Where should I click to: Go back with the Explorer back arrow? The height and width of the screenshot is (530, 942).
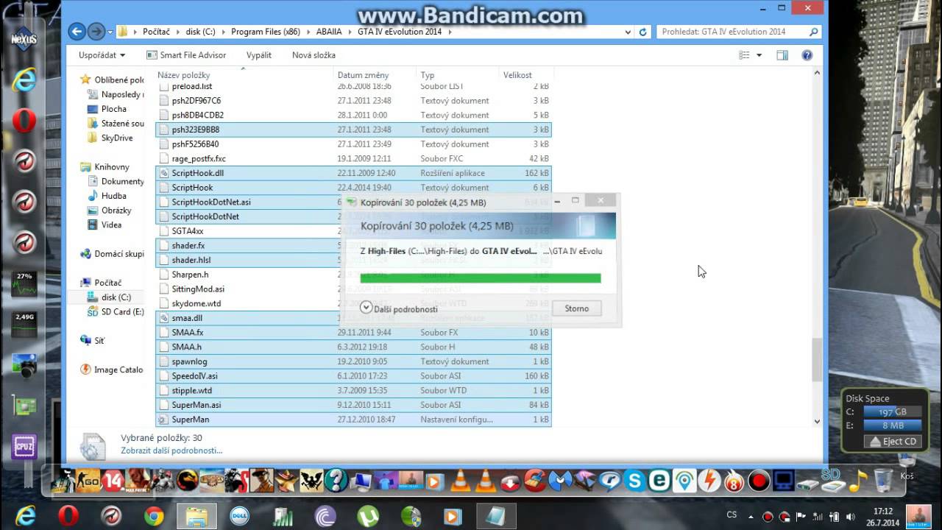(x=77, y=32)
